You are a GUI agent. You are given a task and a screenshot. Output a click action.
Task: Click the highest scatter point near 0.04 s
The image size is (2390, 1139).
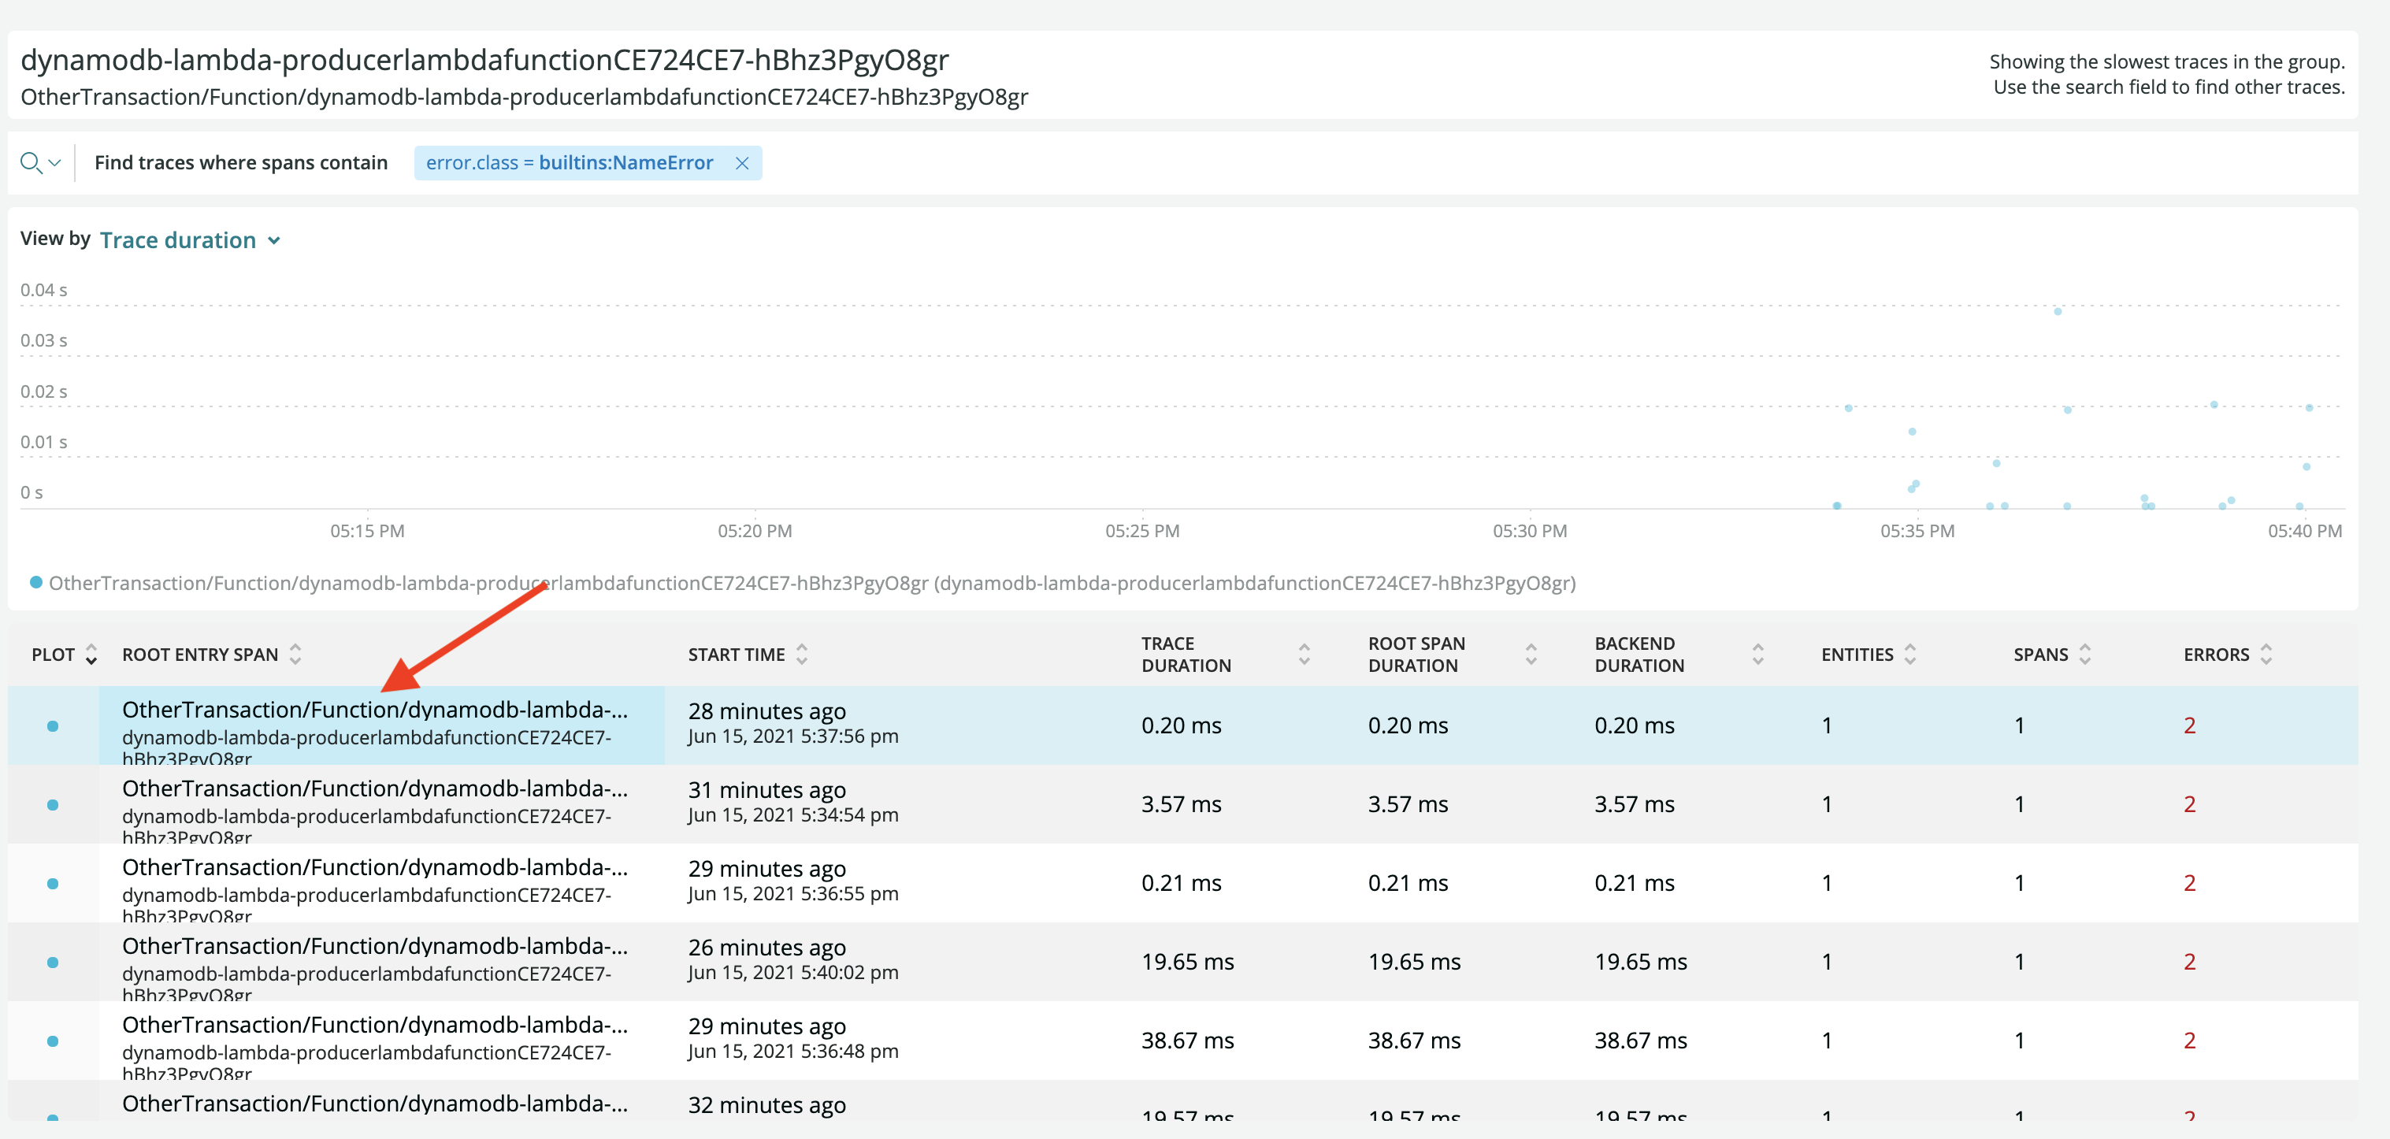[x=2057, y=312]
